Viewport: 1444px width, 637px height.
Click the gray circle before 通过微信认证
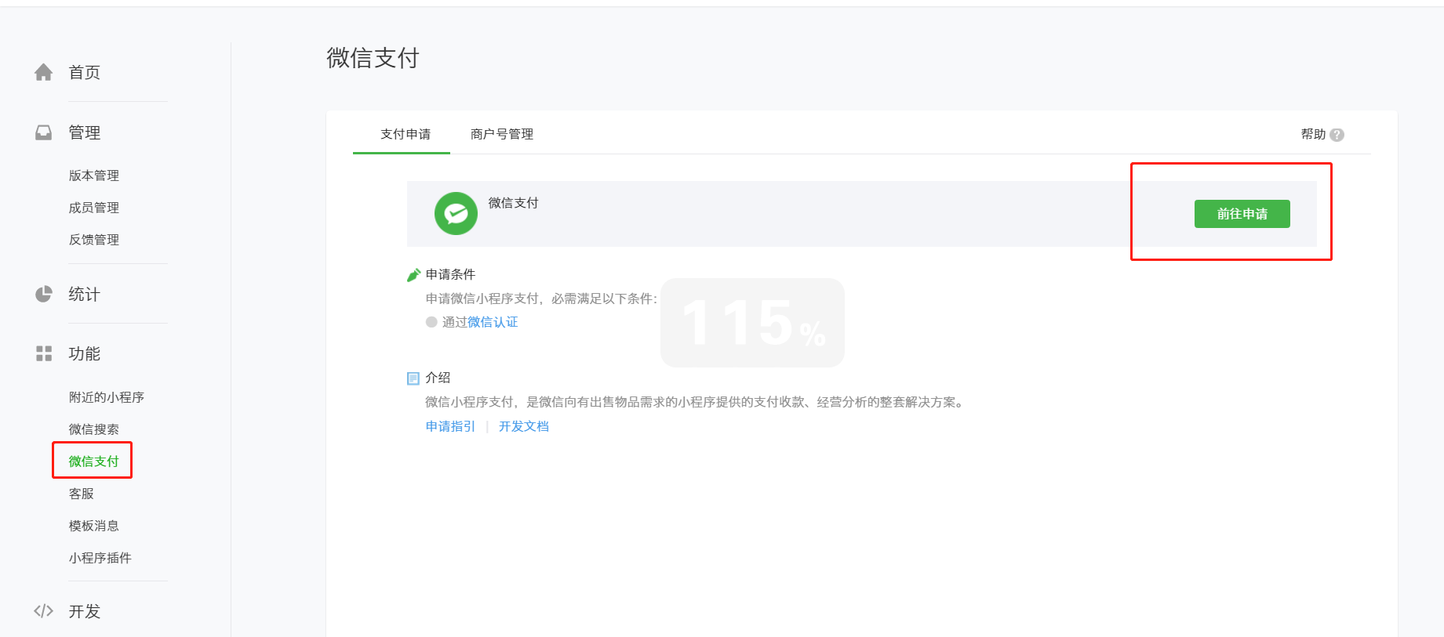(431, 322)
